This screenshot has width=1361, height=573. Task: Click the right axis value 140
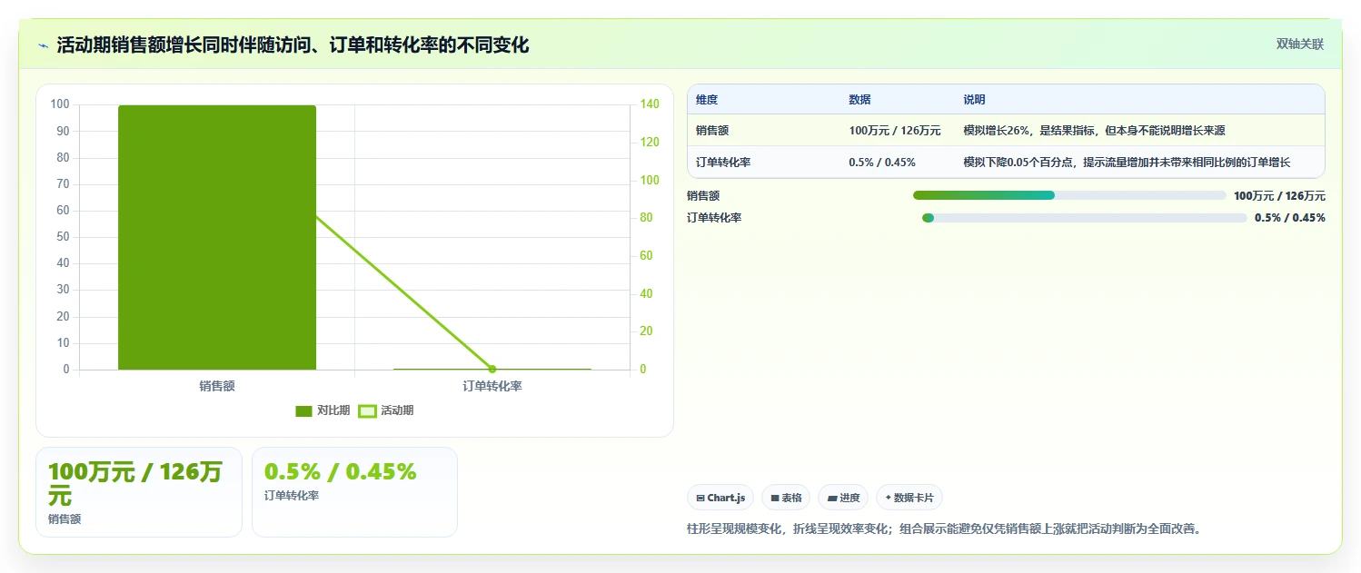click(649, 104)
